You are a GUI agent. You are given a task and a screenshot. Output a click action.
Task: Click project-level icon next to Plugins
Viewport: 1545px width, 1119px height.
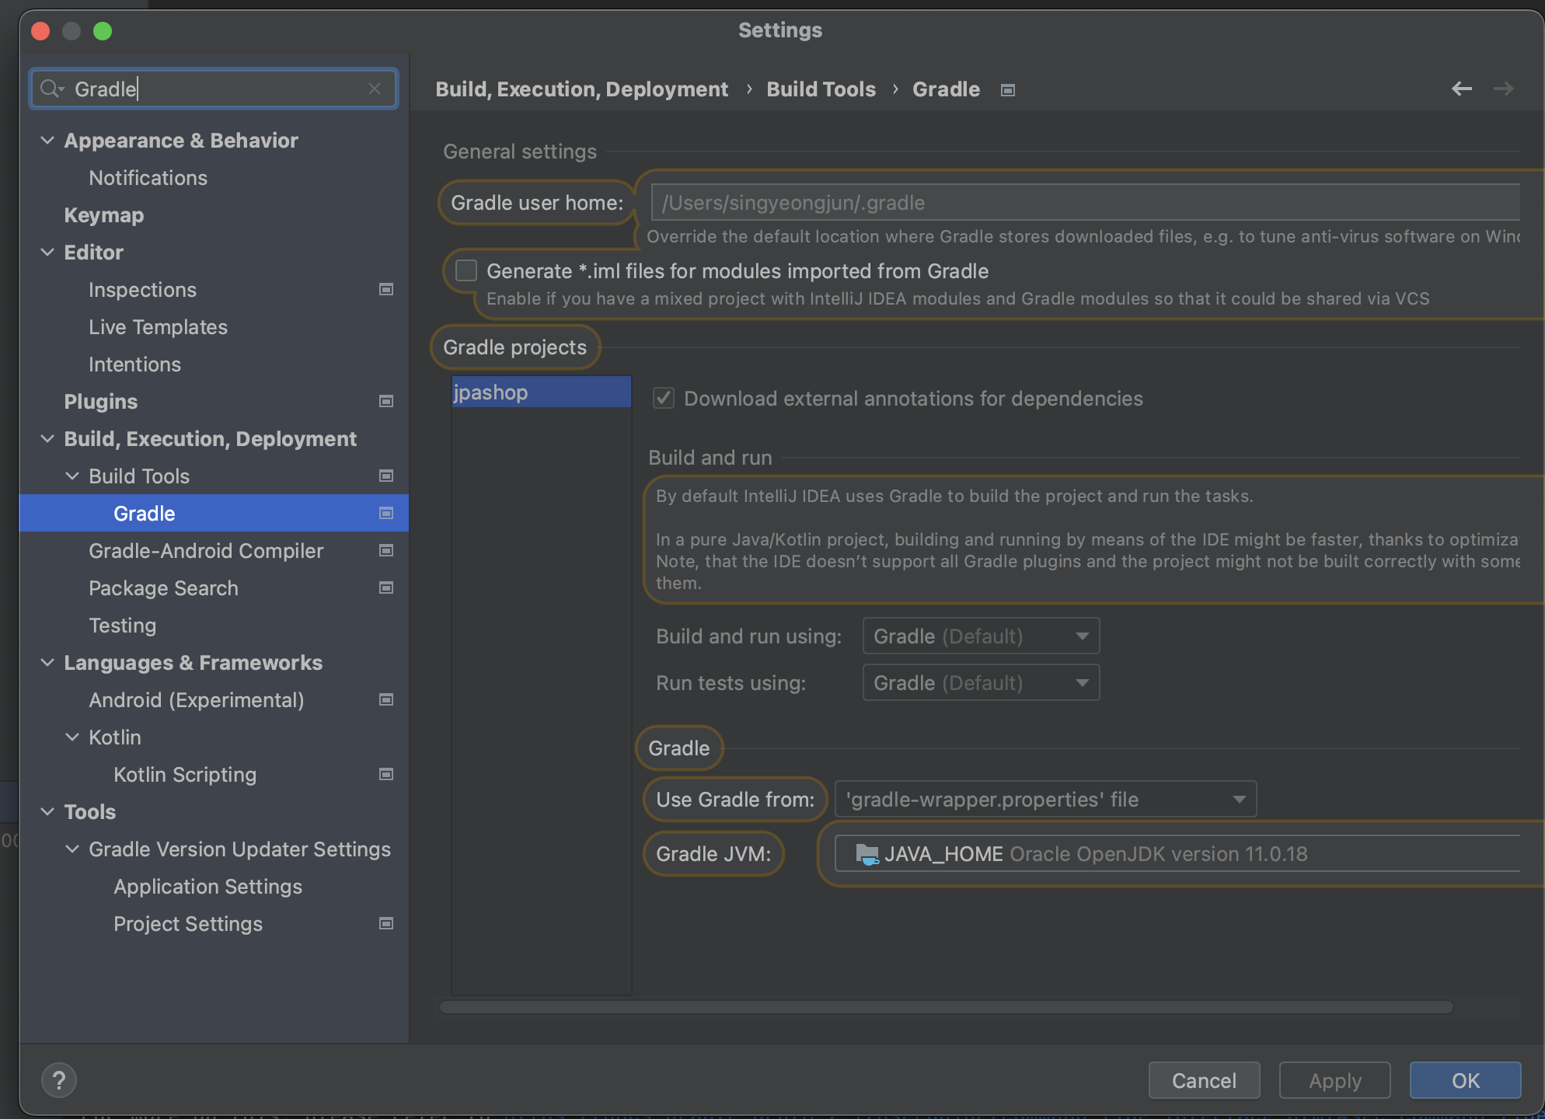pyautogui.click(x=385, y=402)
